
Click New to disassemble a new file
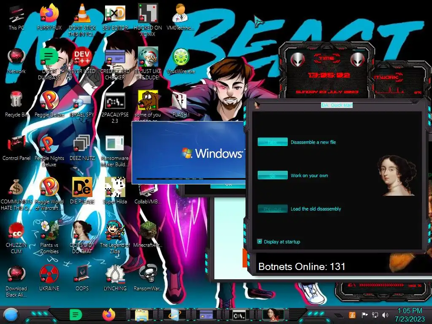(273, 142)
